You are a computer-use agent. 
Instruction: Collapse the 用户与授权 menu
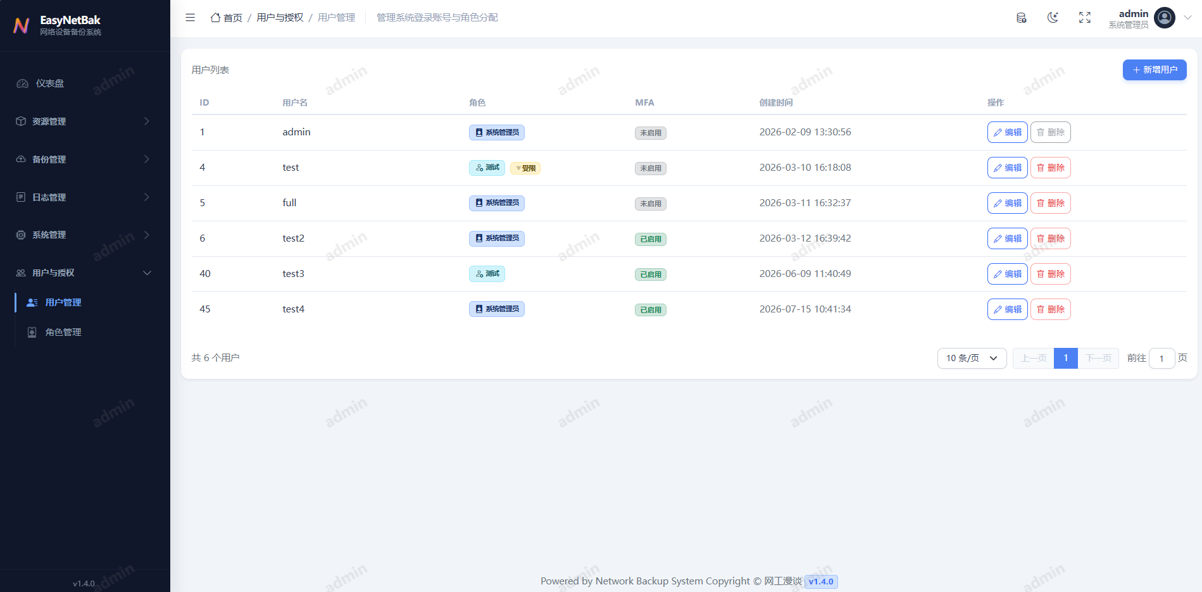point(85,273)
